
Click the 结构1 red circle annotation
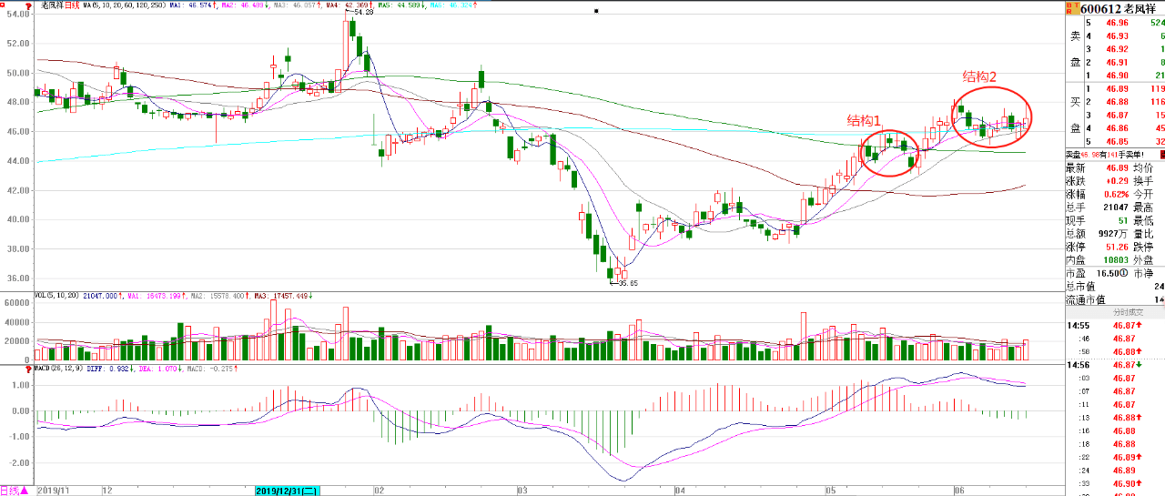(x=887, y=153)
